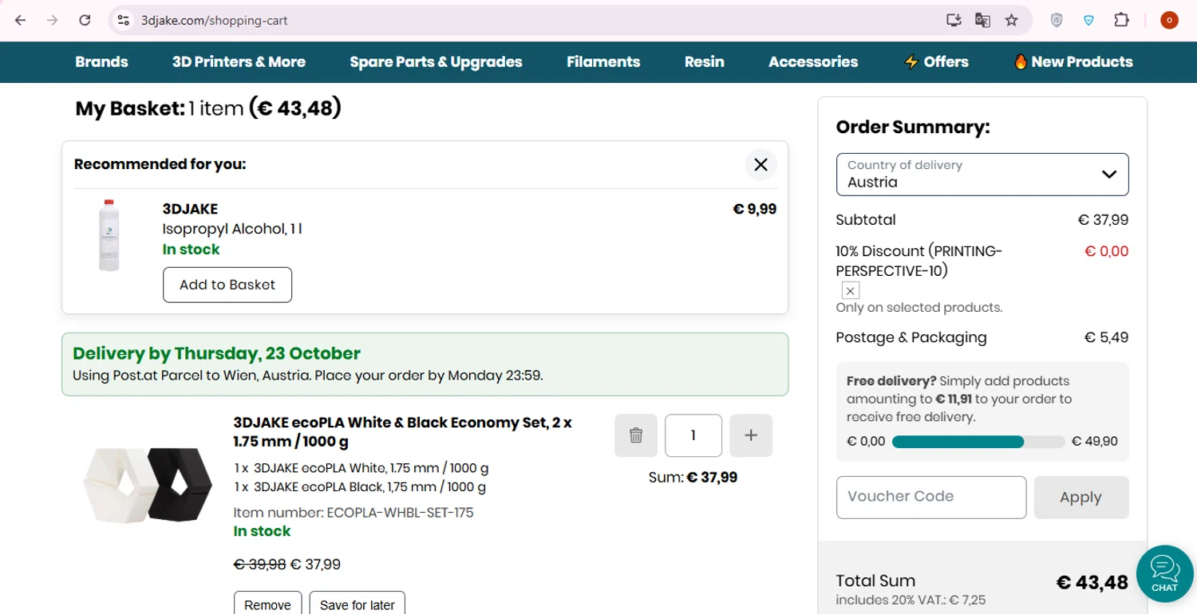This screenshot has height=614, width=1197.
Task: Open the Accessories menu
Action: click(x=813, y=62)
